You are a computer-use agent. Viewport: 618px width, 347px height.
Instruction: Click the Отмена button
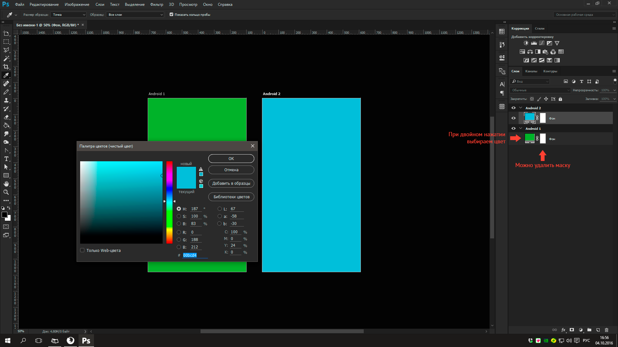[x=231, y=170]
